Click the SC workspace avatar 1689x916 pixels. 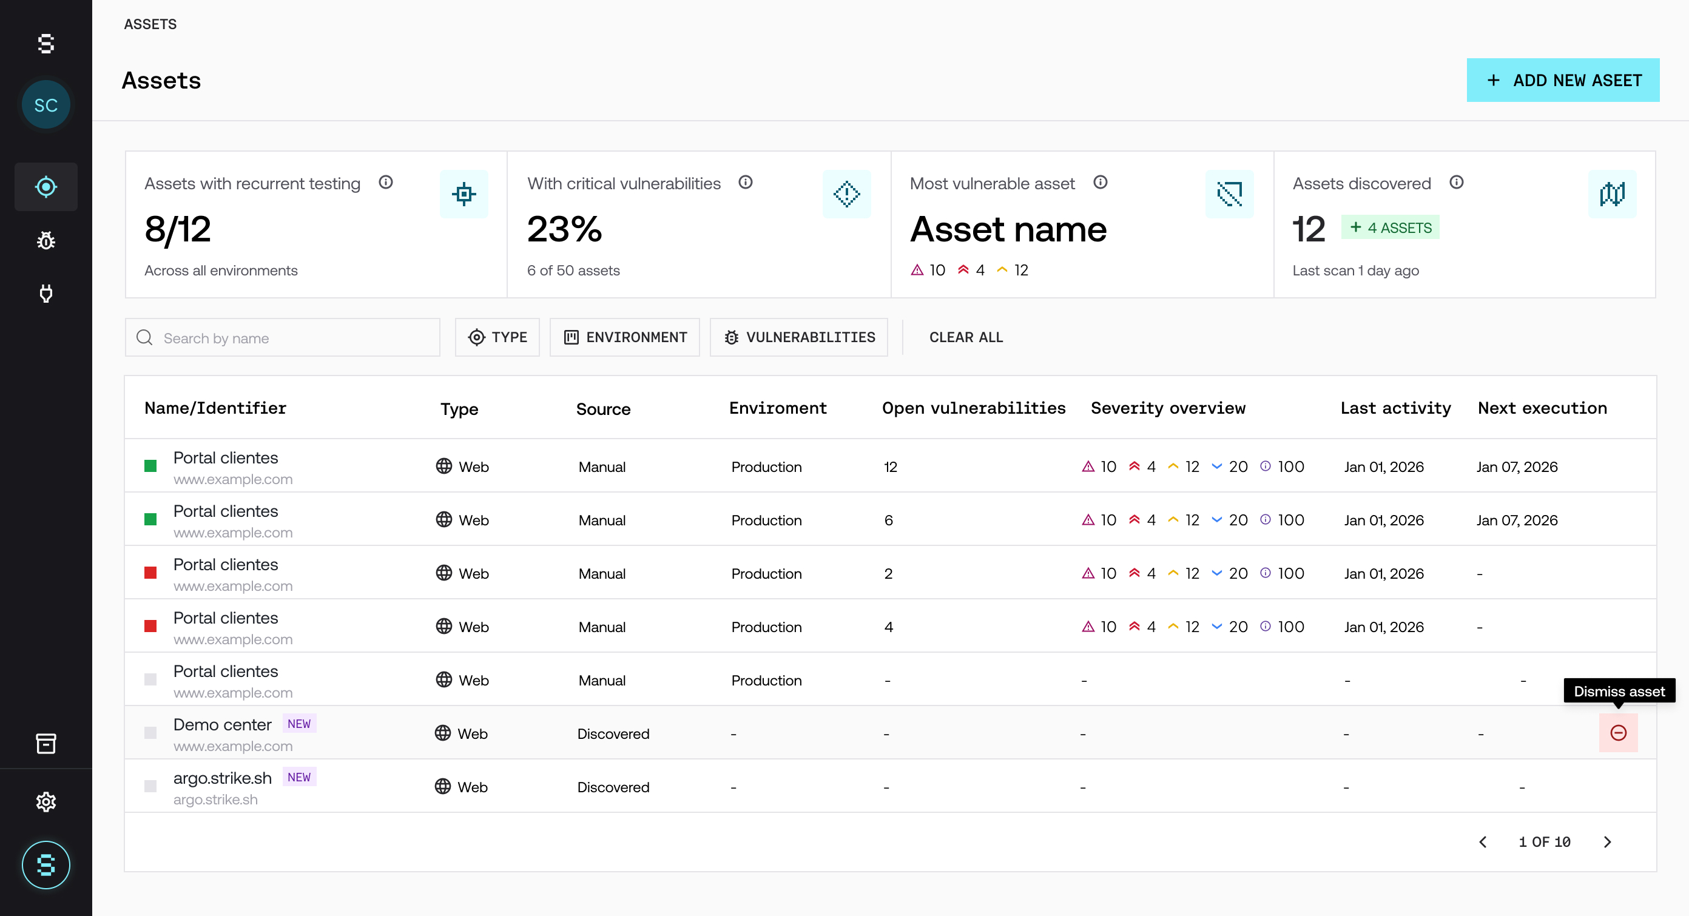pyautogui.click(x=46, y=105)
